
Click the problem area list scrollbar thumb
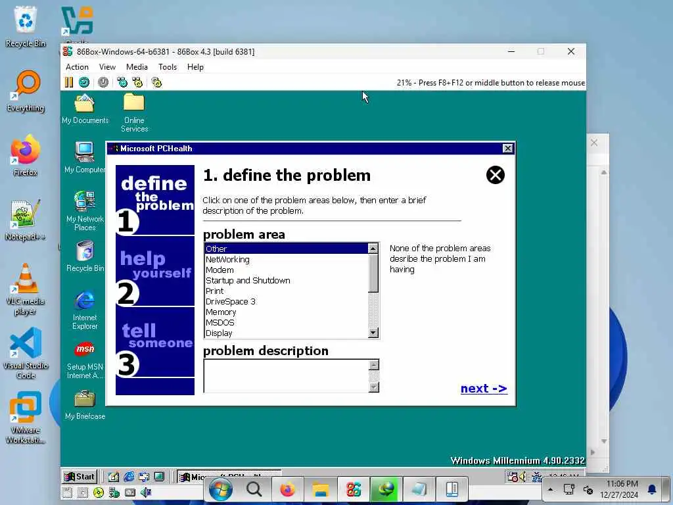(x=373, y=273)
